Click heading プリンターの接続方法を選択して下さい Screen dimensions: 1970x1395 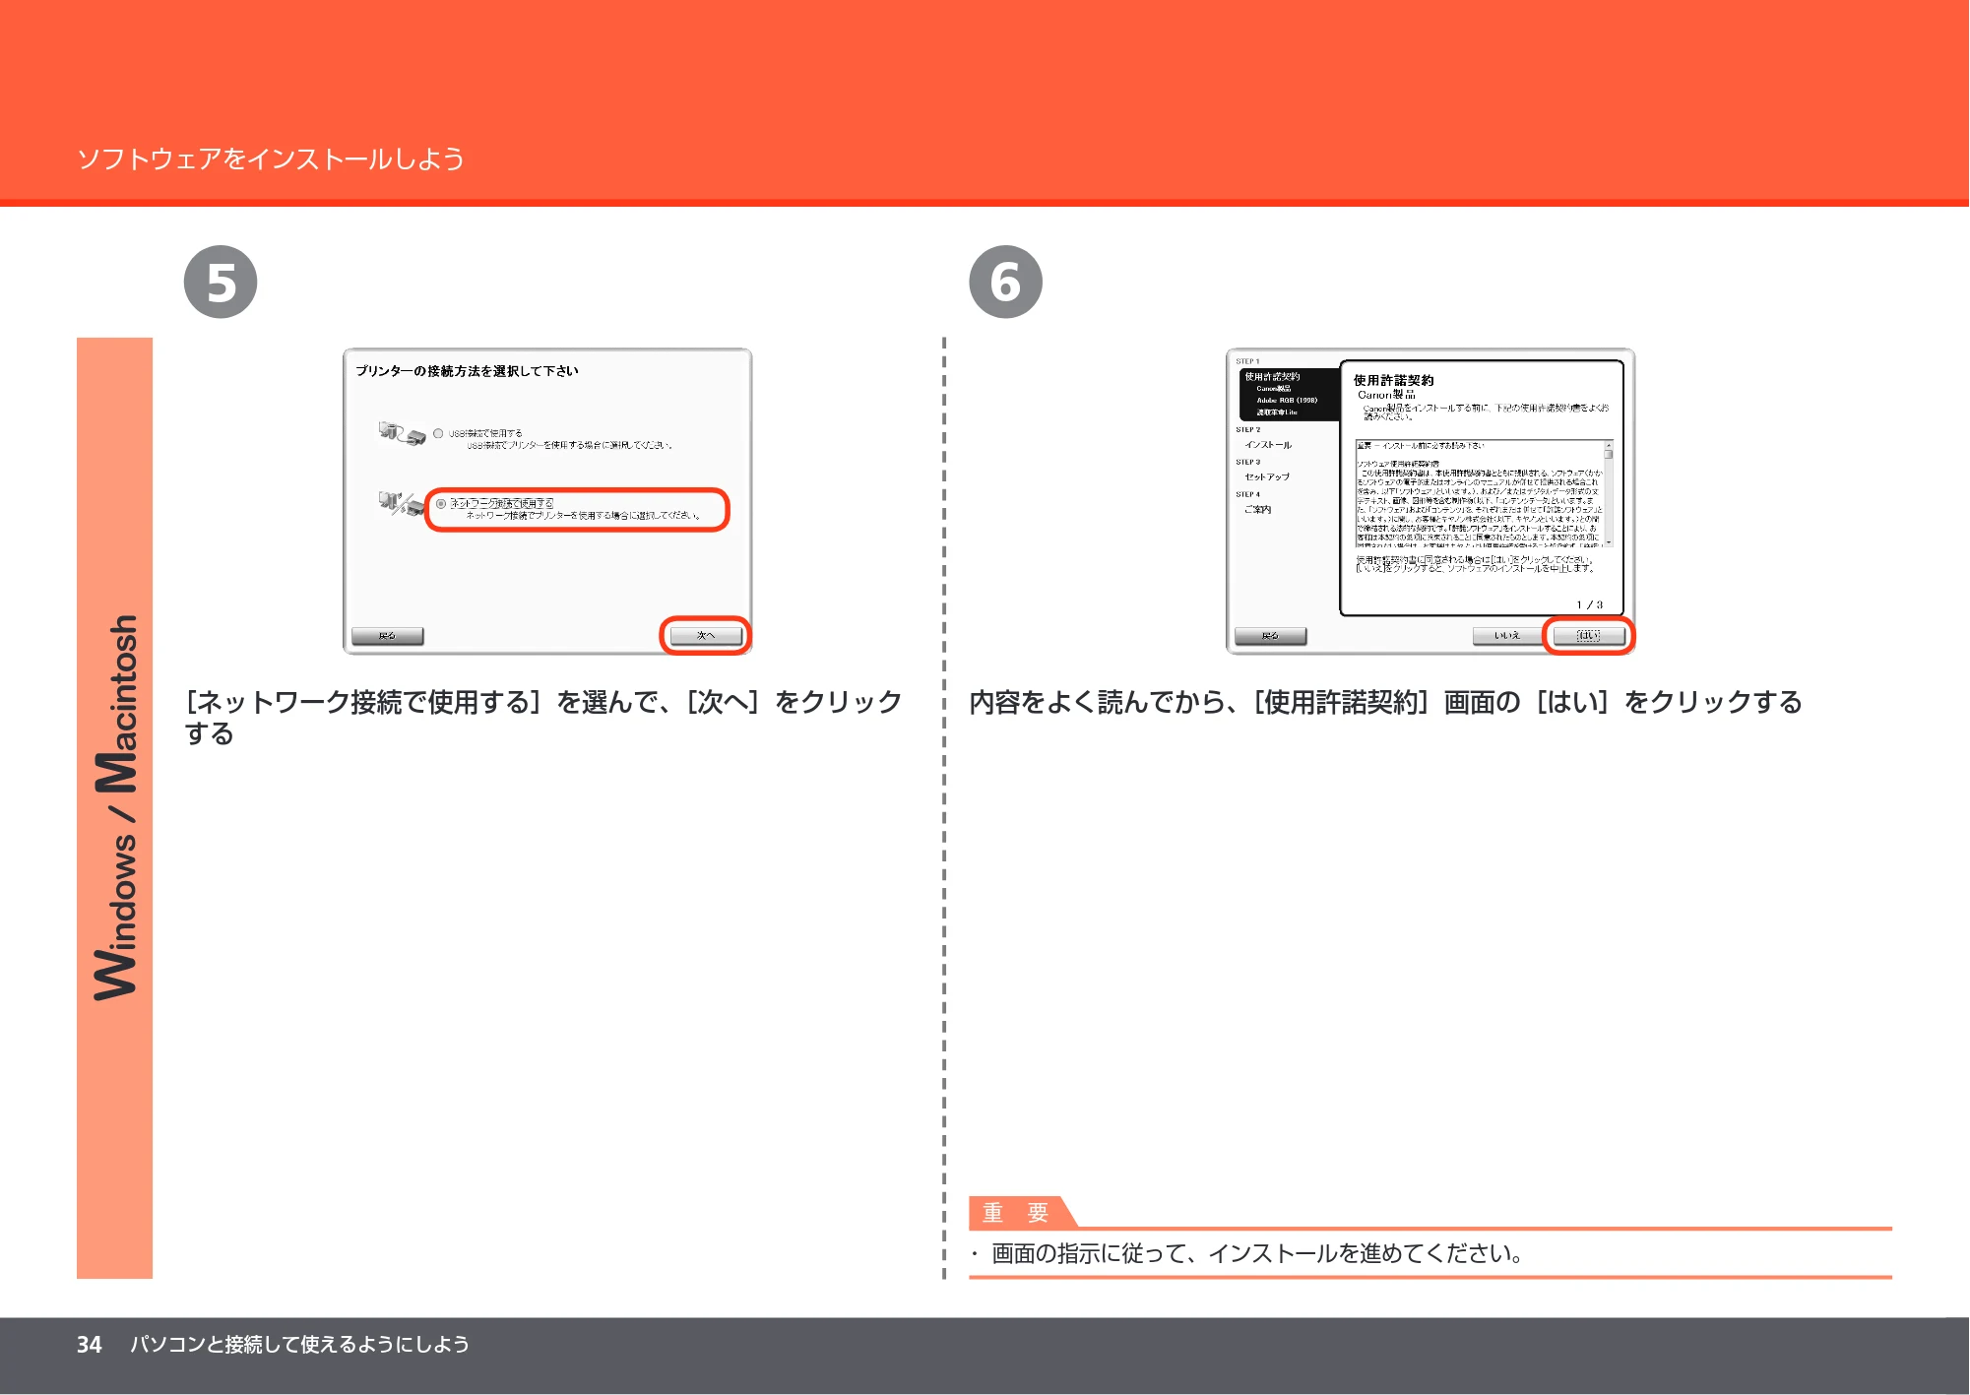[x=467, y=371]
